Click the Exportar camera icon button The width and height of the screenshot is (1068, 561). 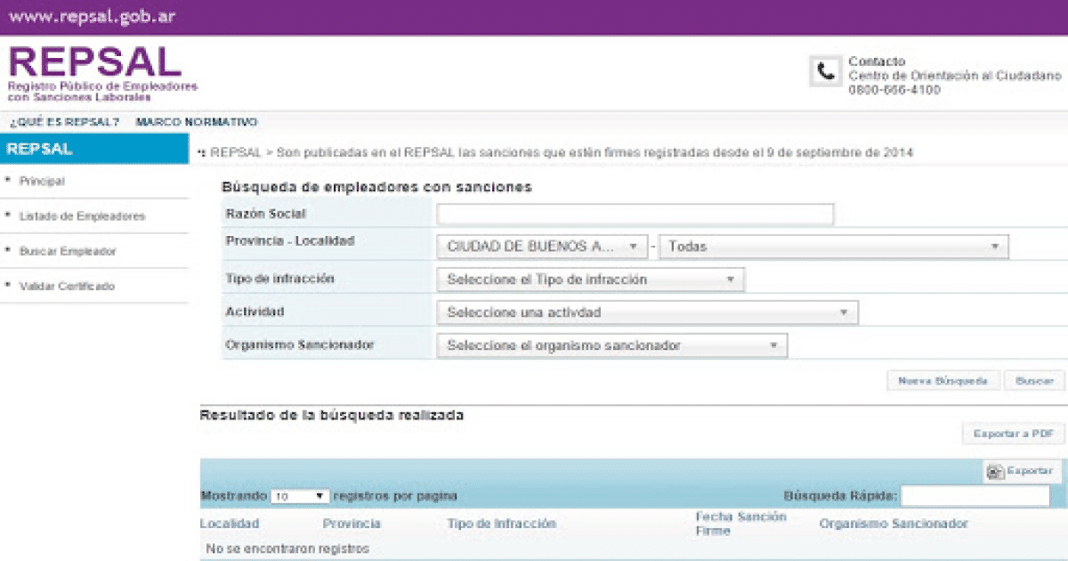click(x=1023, y=471)
